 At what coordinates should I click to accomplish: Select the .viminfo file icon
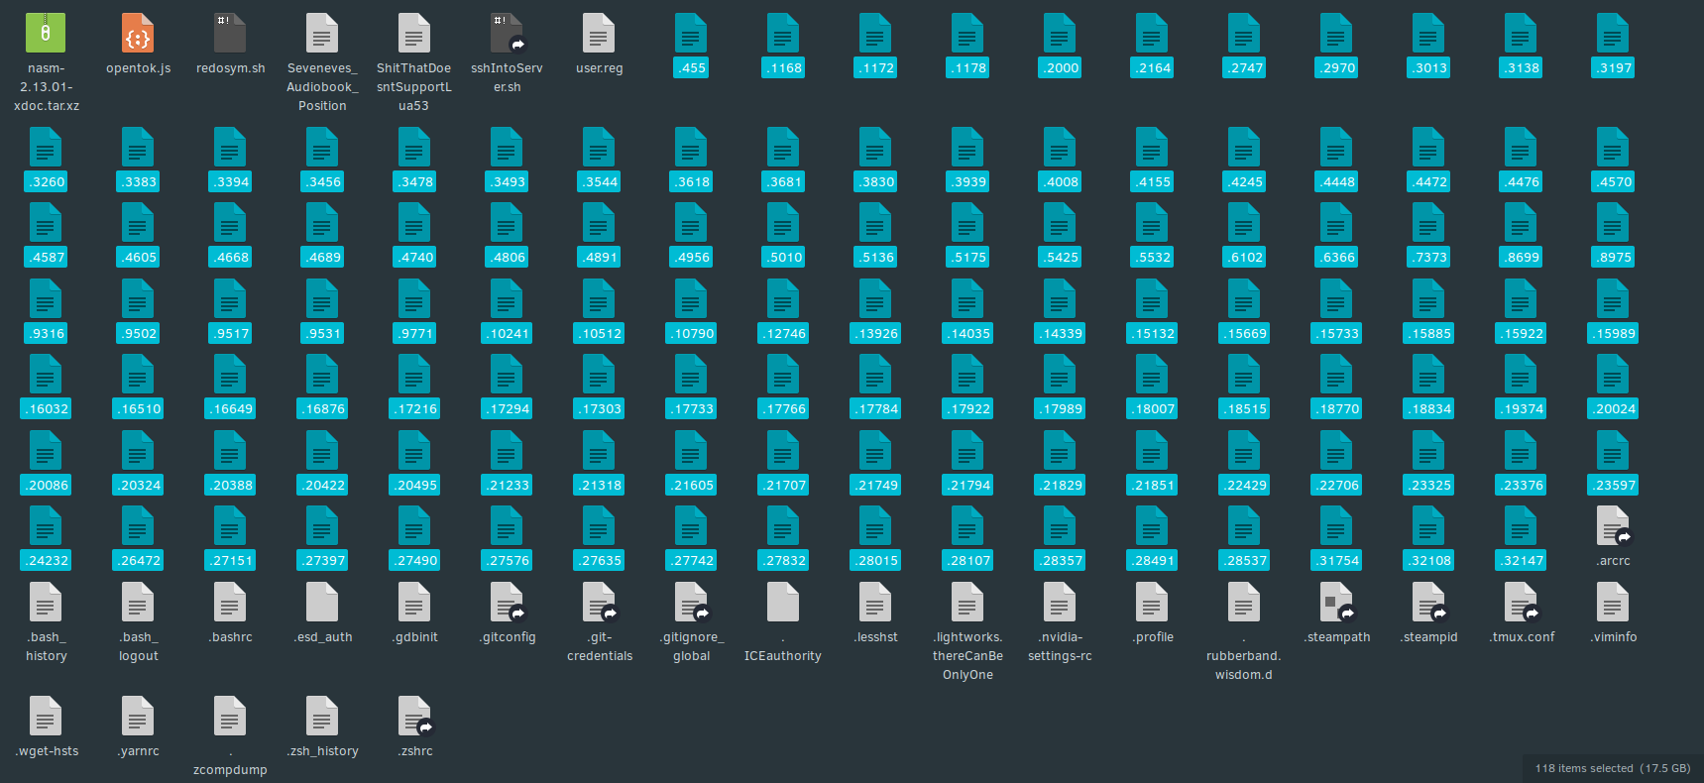pos(1613,602)
